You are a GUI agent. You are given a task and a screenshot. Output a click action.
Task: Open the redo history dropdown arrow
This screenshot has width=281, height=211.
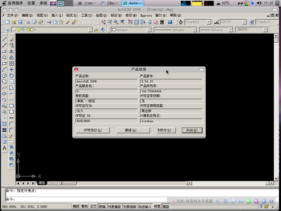point(97,22)
